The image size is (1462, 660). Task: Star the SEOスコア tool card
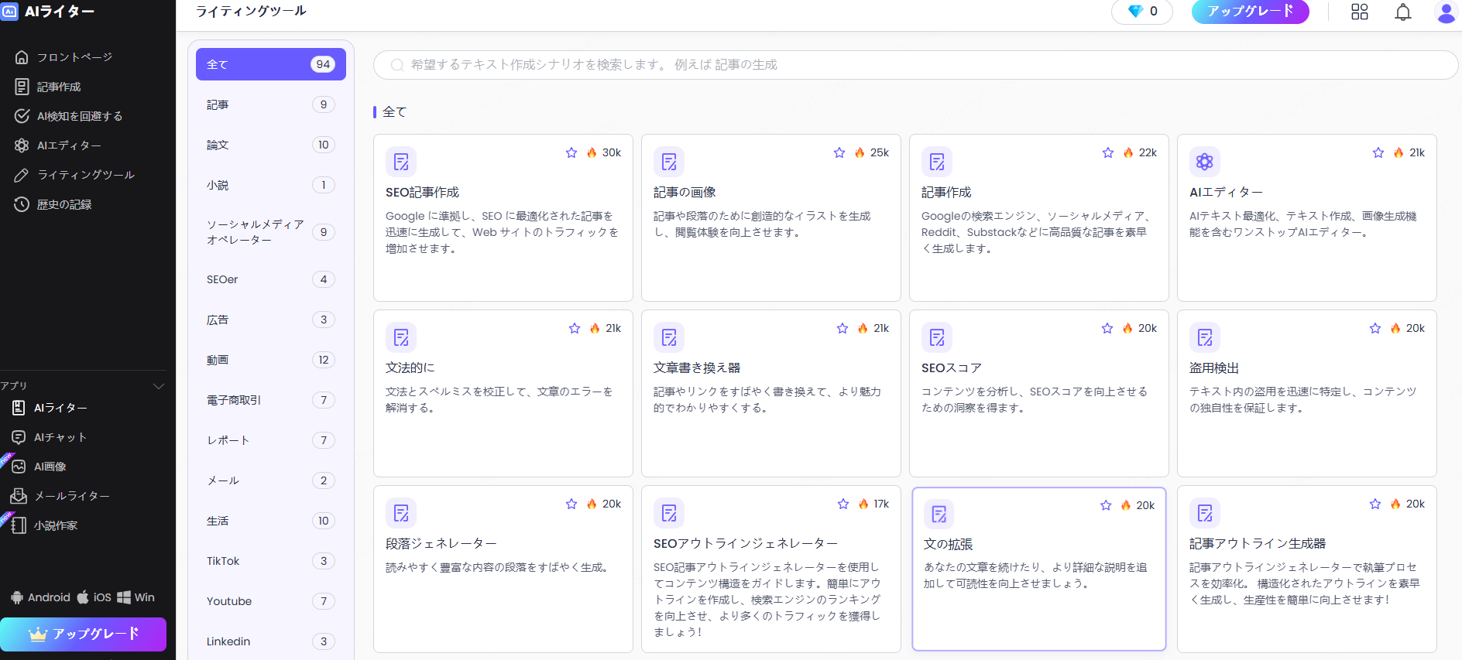point(1107,328)
